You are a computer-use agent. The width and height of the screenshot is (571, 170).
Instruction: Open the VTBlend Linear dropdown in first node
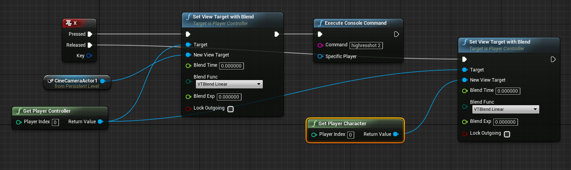click(x=229, y=84)
